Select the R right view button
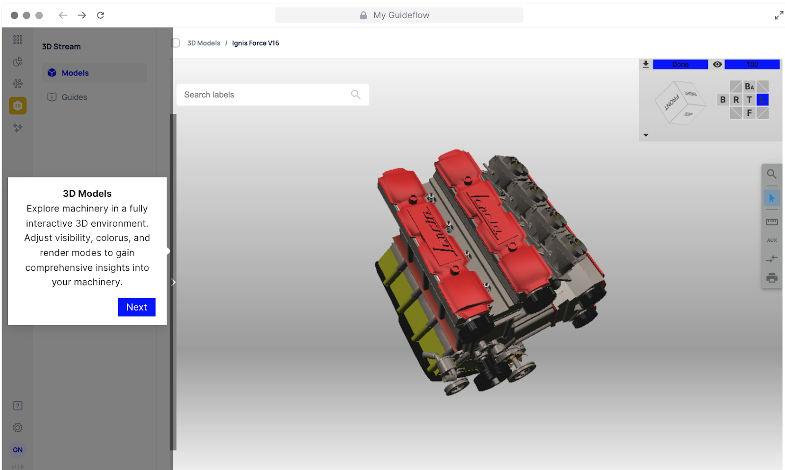Image resolution: width=785 pixels, height=470 pixels. pos(736,100)
